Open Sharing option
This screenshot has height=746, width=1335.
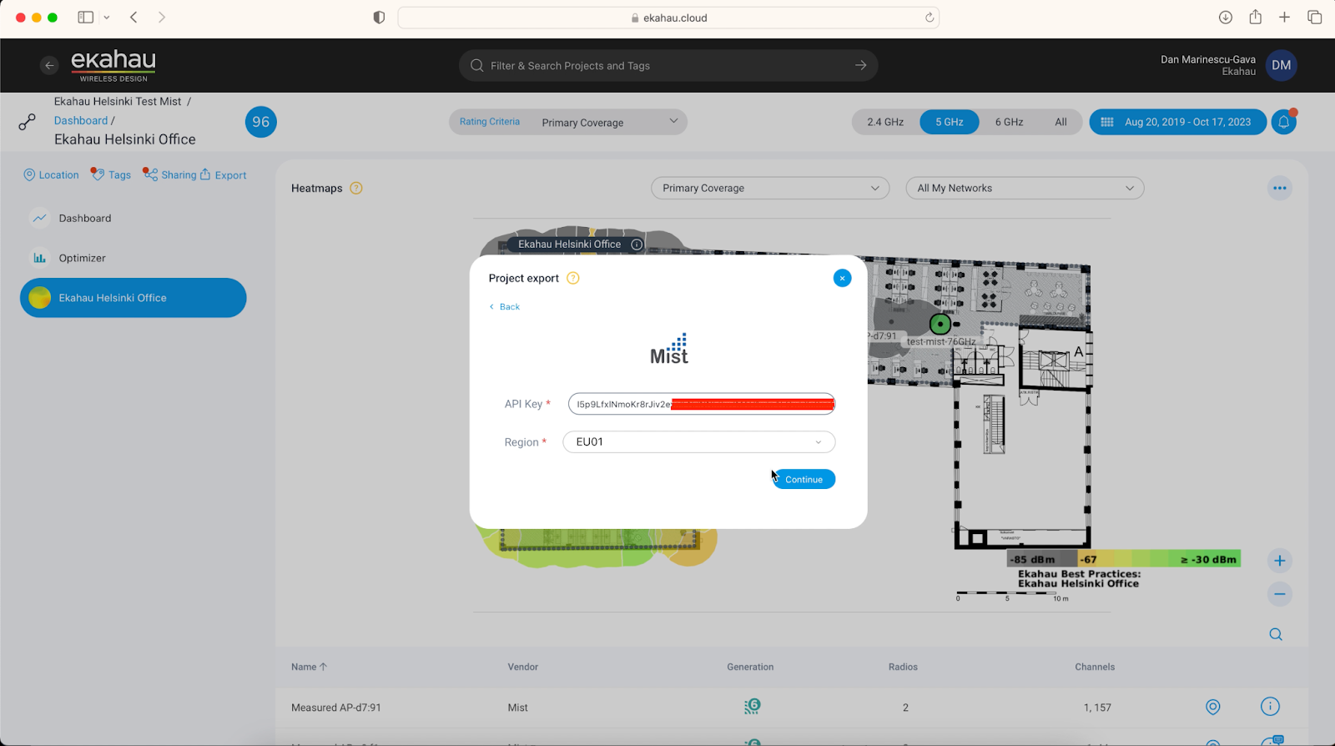tap(169, 174)
